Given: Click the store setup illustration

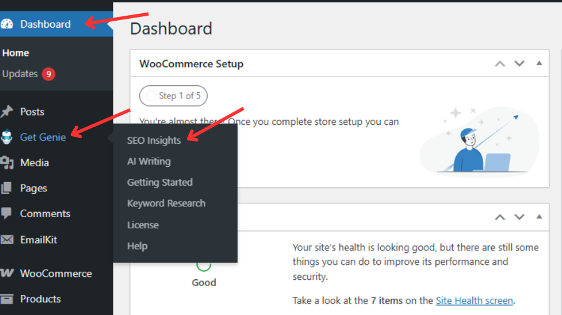Looking at the screenshot, I should coord(480,141).
